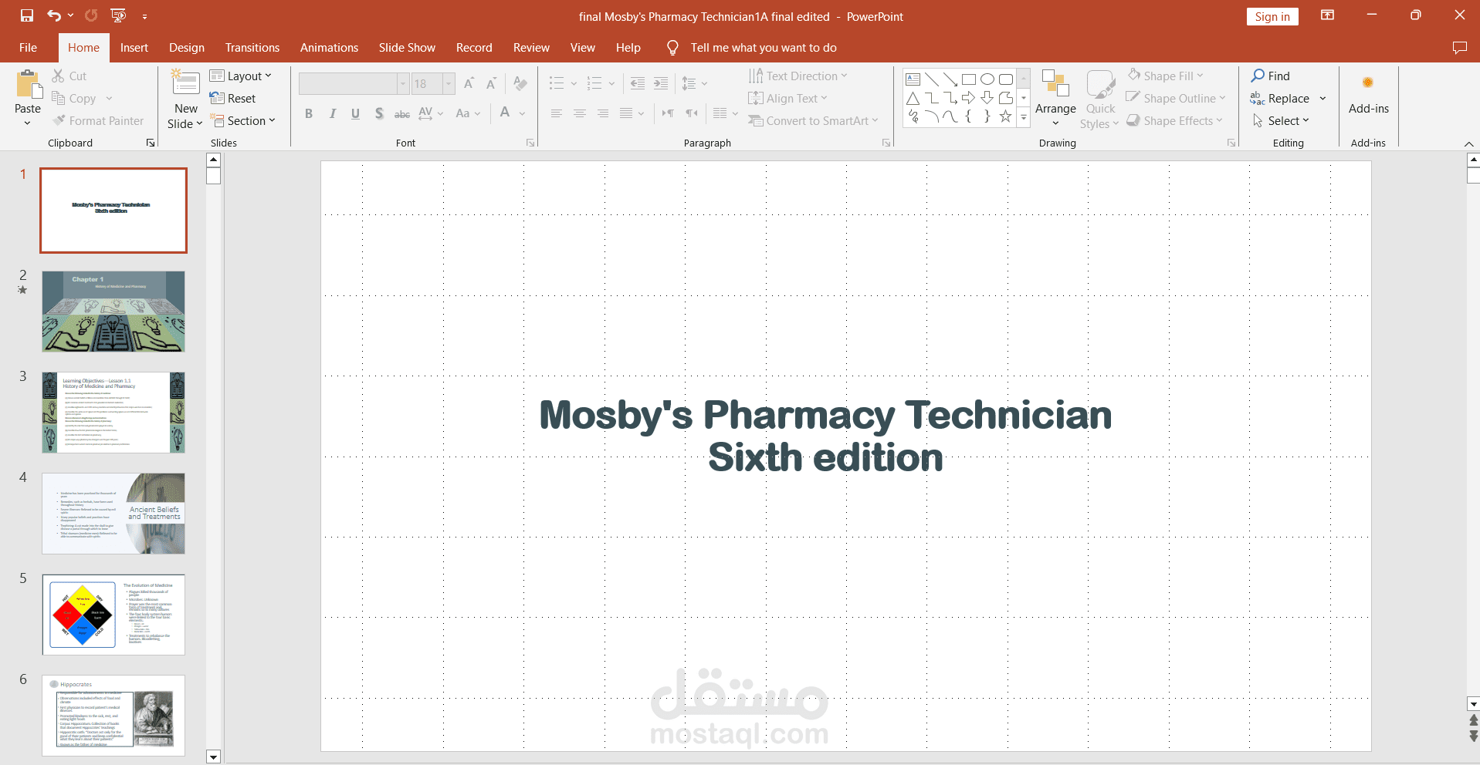Select slide 5 Evolution of Medicine thumbnail
The image size is (1480, 765).
(x=113, y=615)
